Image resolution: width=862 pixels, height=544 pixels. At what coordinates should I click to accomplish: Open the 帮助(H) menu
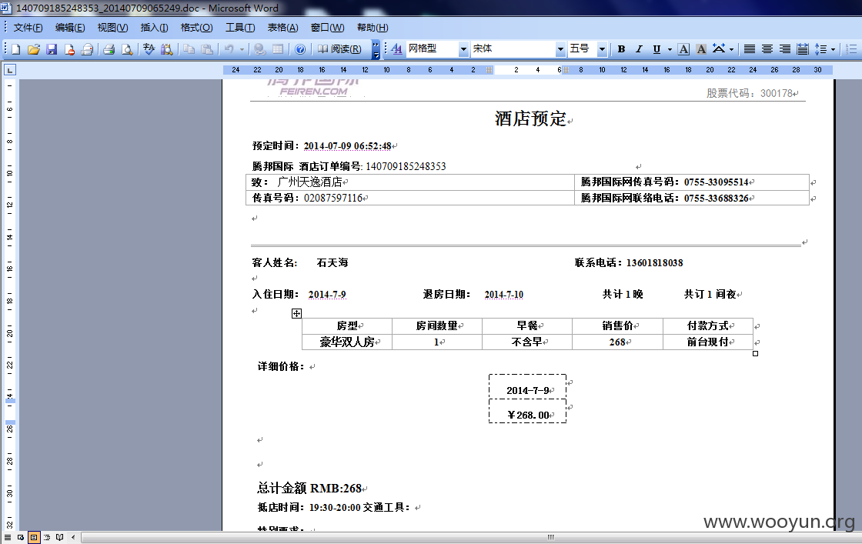click(373, 28)
